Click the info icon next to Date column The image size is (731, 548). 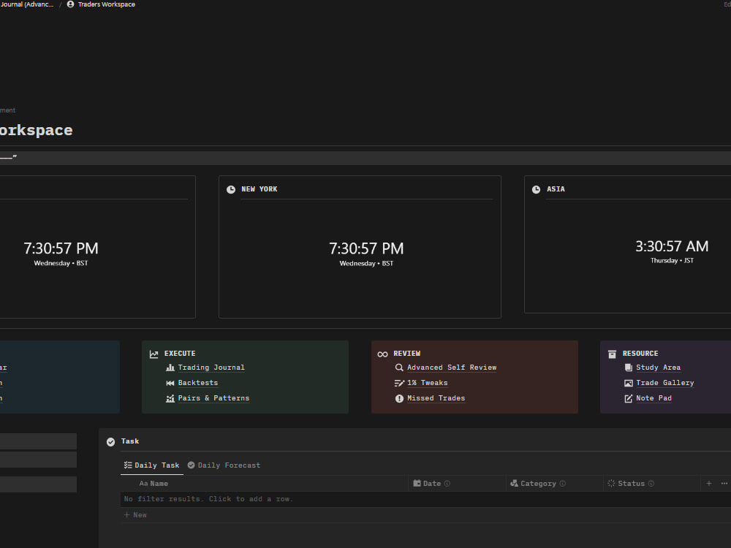[447, 484]
